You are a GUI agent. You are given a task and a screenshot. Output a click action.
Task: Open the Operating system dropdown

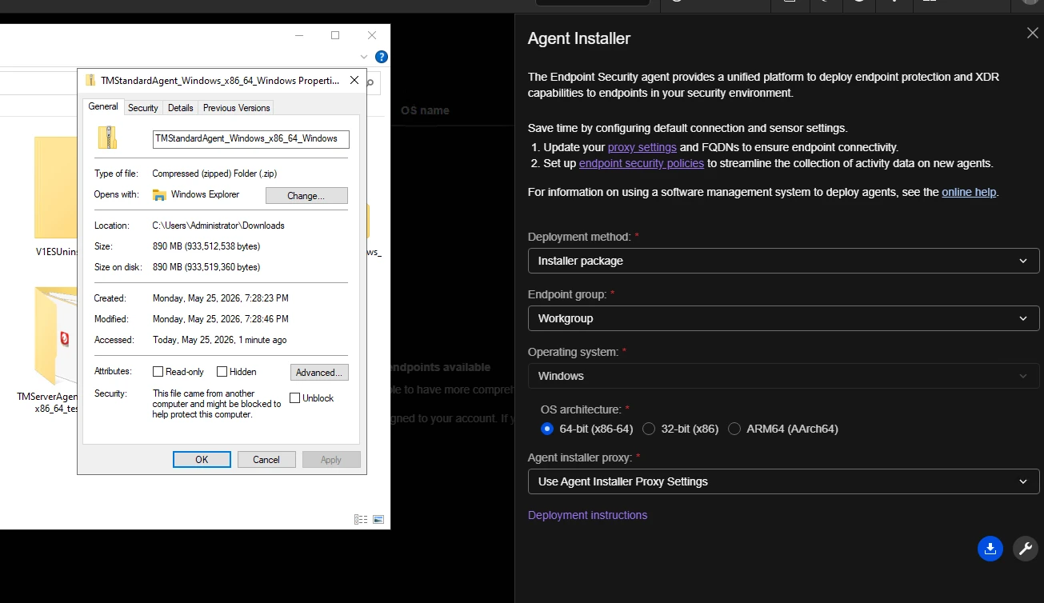(x=784, y=376)
